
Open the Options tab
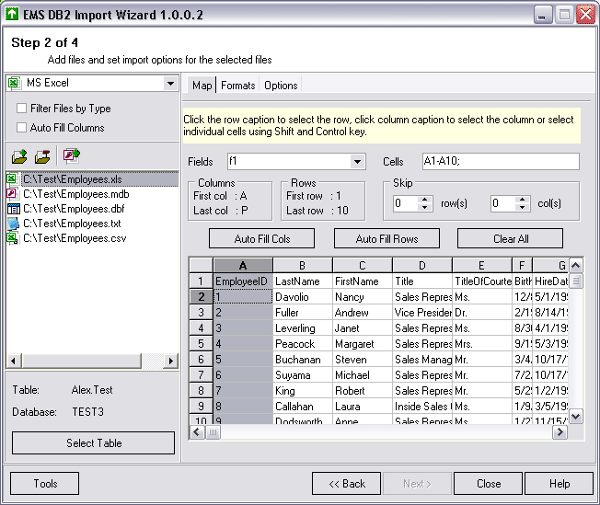click(x=281, y=85)
